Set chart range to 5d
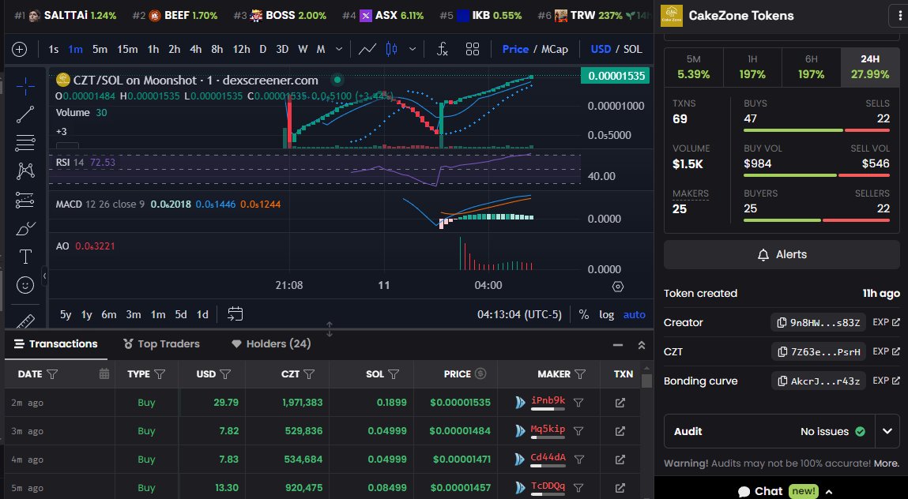This screenshot has width=908, height=499. 181,314
